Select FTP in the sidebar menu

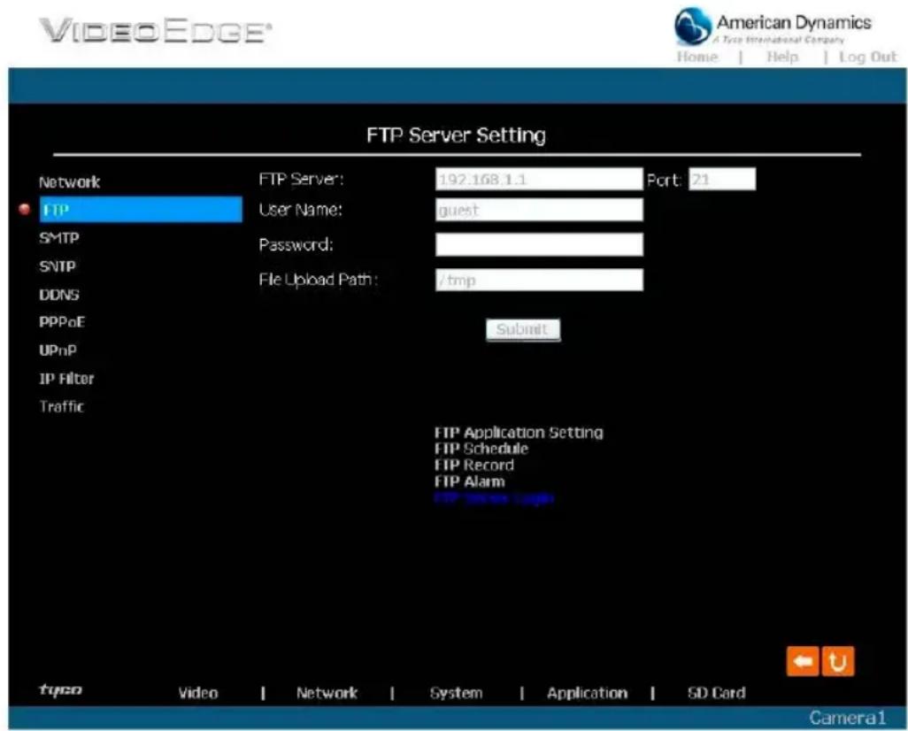pos(141,209)
